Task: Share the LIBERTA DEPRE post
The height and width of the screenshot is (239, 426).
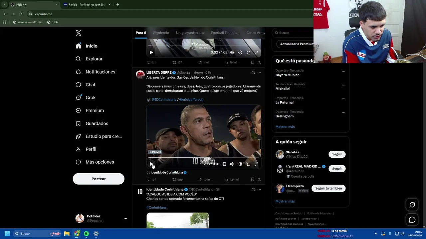Action: (x=259, y=180)
